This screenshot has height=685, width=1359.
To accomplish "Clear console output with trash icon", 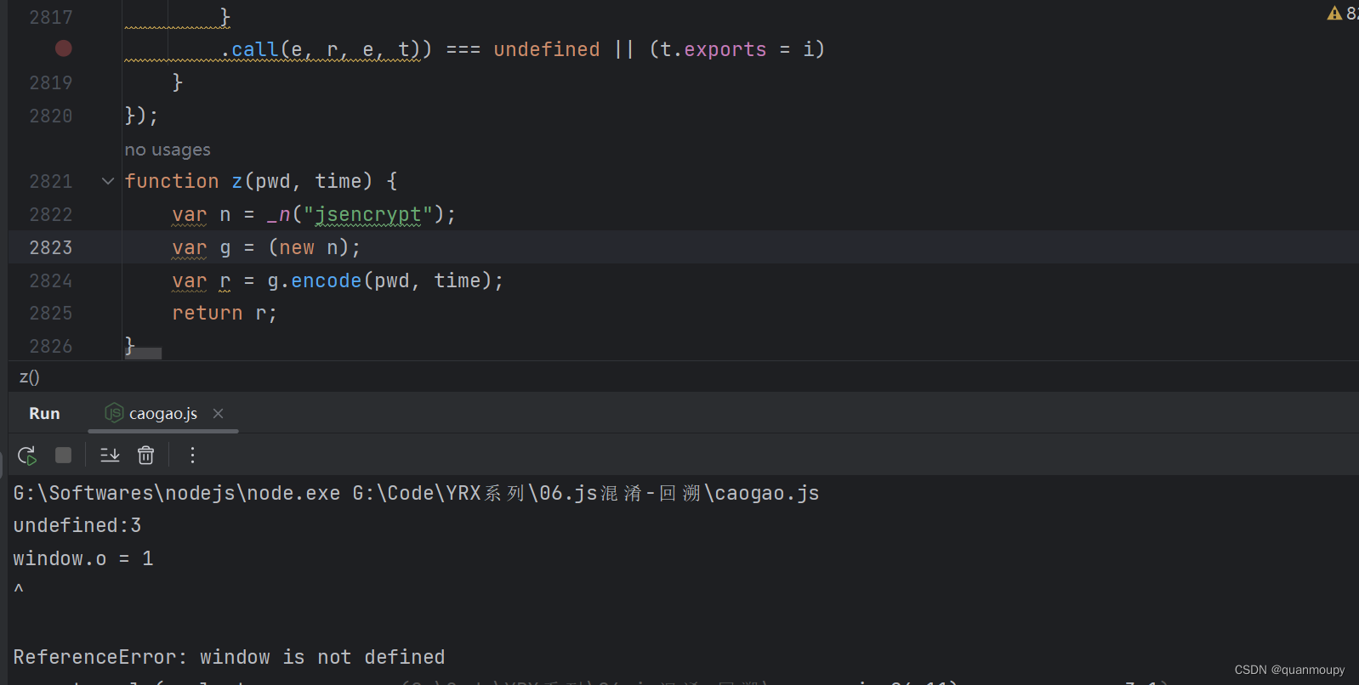I will [x=146, y=456].
